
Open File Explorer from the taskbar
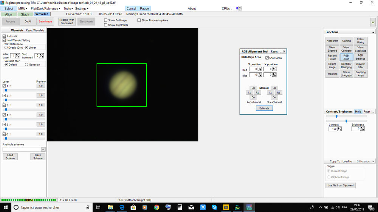click(110, 207)
